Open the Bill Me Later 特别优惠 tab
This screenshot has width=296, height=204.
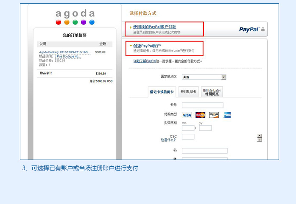click(212, 92)
